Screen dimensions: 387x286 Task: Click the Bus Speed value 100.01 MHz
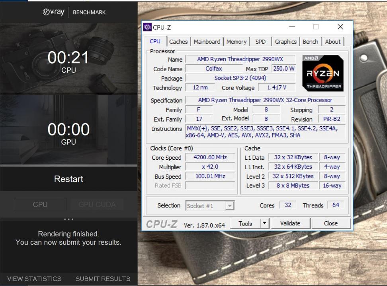[x=210, y=176]
